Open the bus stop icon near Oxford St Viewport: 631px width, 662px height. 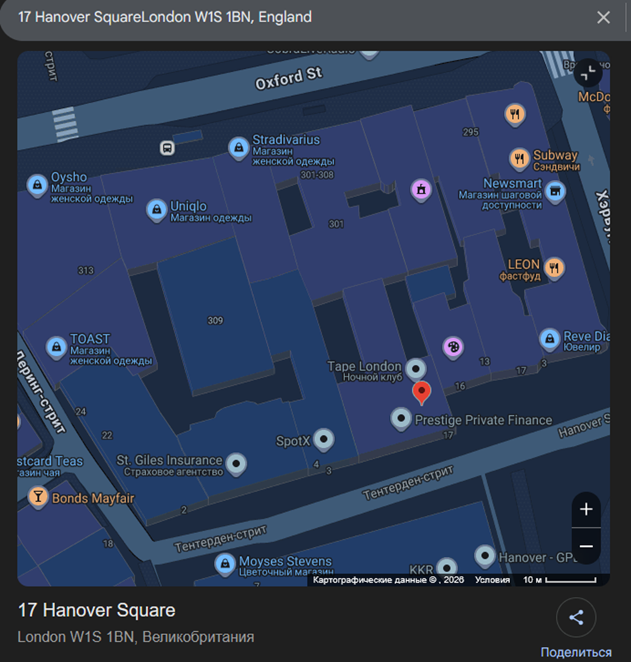click(167, 148)
